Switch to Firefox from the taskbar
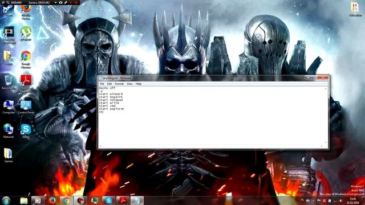 pos(52,200)
